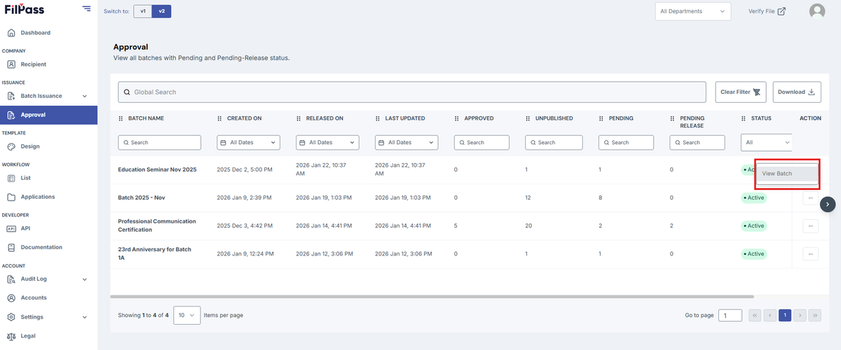Viewport: 841px width, 350px height.
Task: Open actions menu for Batch 2025 - Nov
Action: click(x=810, y=198)
